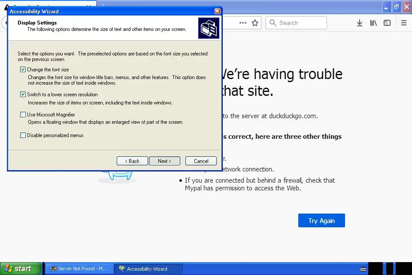Show the browser Library icon

tap(373, 23)
